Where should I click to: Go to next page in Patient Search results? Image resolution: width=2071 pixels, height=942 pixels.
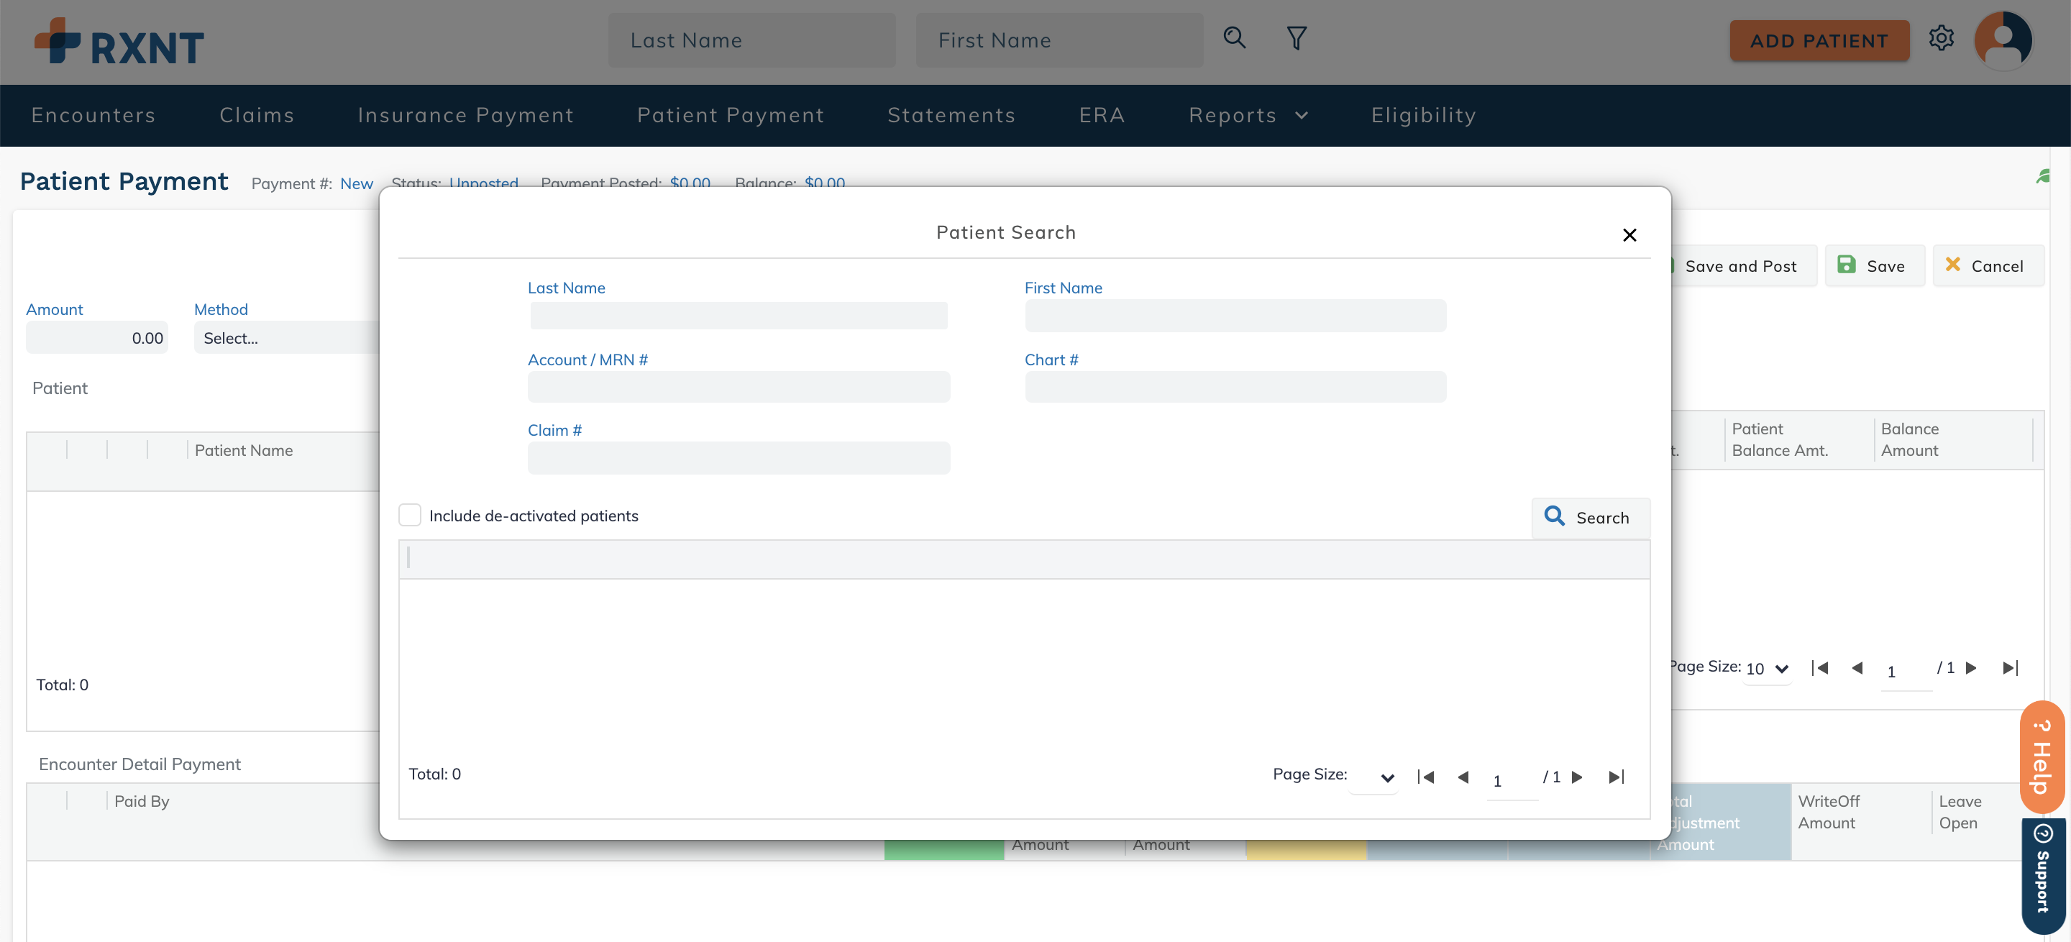pyautogui.click(x=1576, y=777)
